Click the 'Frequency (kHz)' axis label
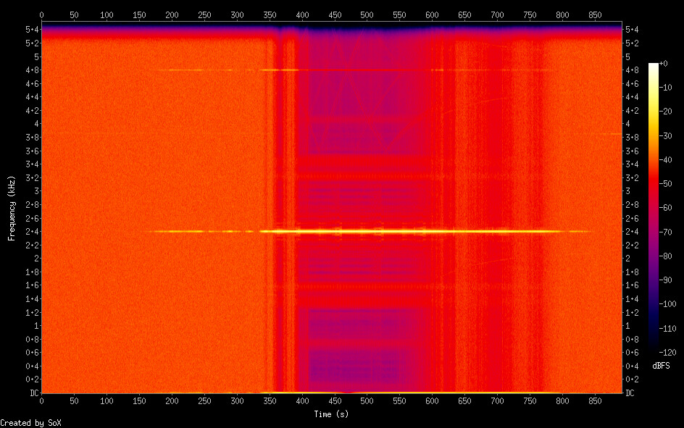The height and width of the screenshot is (428, 684). (12, 208)
